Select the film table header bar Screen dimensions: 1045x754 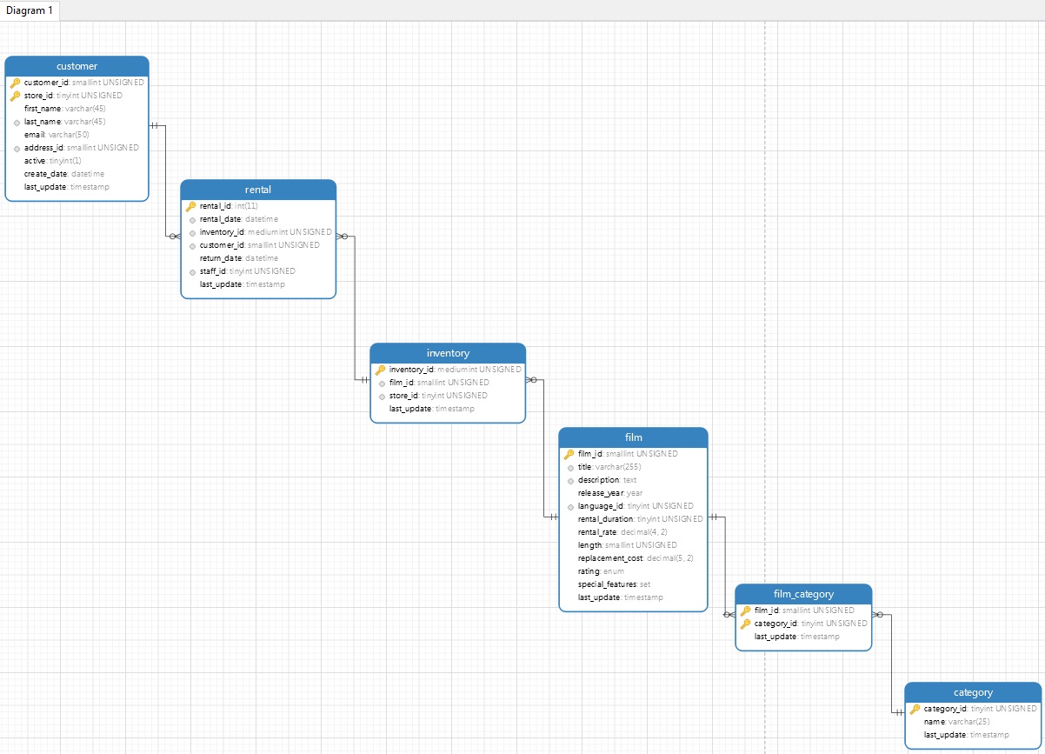(633, 437)
